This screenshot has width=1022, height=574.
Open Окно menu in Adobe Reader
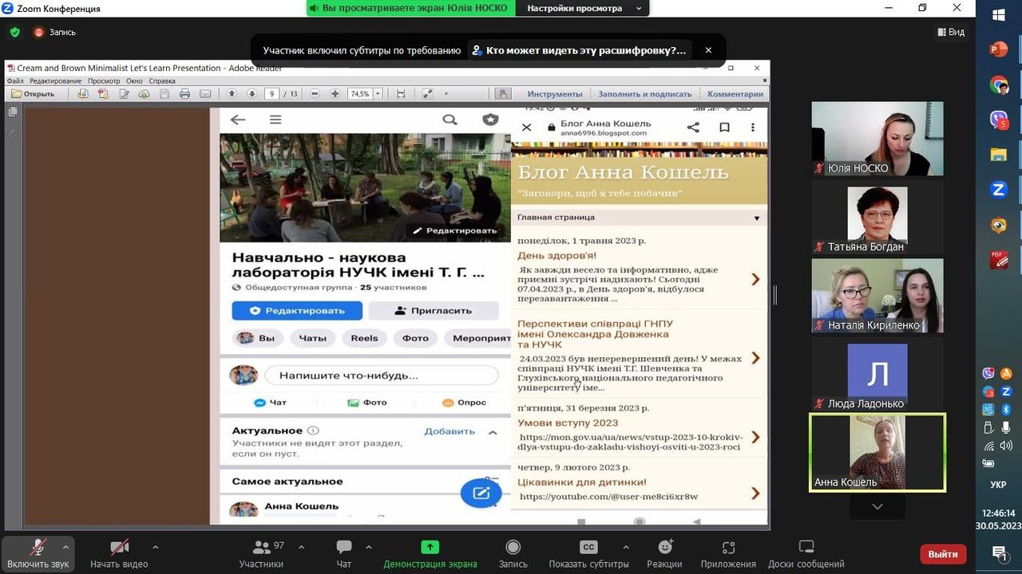(134, 81)
